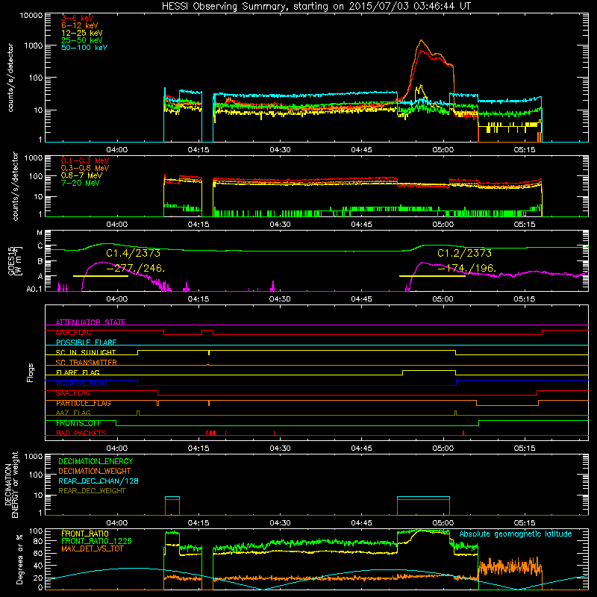Click the REAR_DEC_WEIGHT legend label
Image resolution: width=597 pixels, height=597 pixels.
(92, 491)
